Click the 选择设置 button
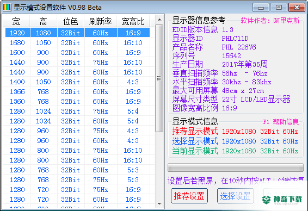The image size is (308, 211). pyautogui.click(x=235, y=196)
